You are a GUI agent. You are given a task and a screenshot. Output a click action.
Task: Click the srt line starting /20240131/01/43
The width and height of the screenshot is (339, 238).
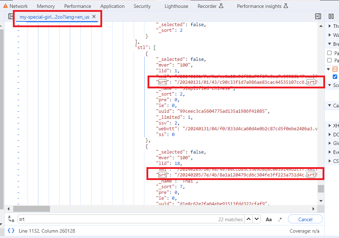tap(236, 82)
